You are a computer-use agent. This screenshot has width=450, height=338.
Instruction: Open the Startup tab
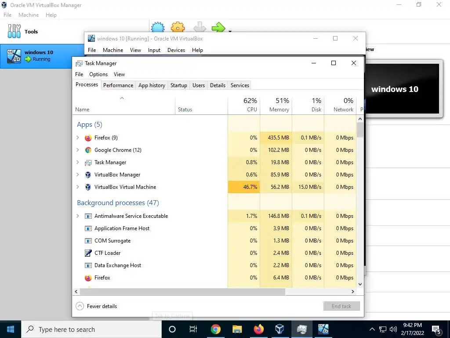[178, 85]
